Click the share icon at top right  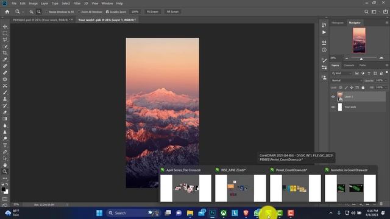(x=385, y=12)
